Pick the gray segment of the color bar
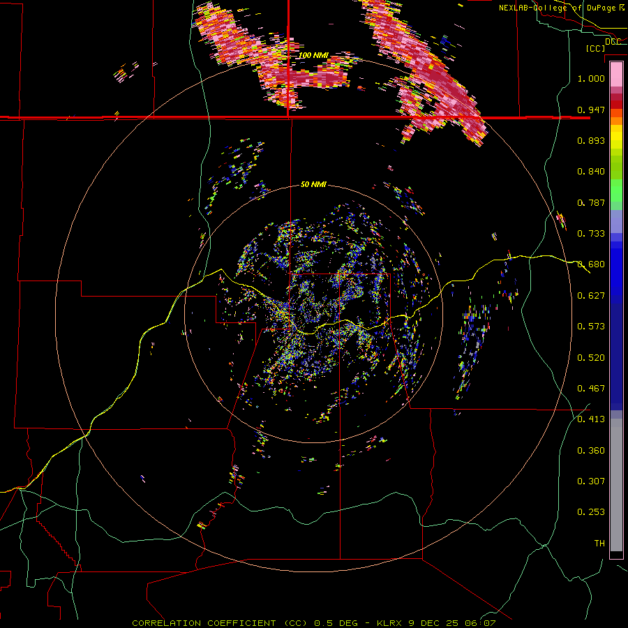 (616, 485)
